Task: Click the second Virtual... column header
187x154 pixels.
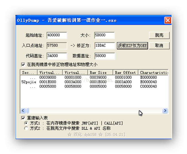Action: pyautogui.click(x=75, y=73)
